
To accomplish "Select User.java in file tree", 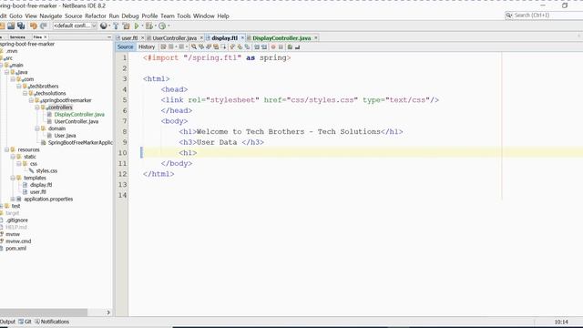I will tap(65, 136).
